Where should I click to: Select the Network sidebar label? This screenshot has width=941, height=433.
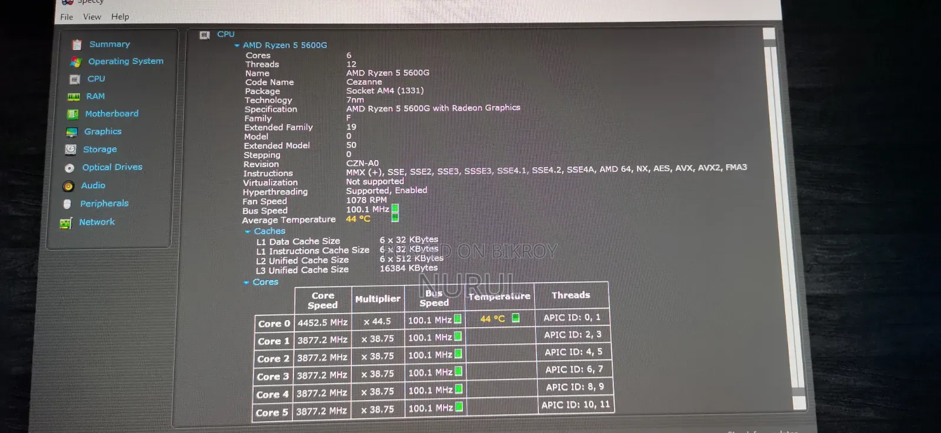[97, 222]
